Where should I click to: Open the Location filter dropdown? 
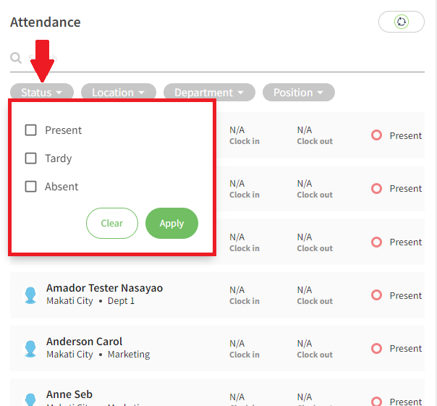pyautogui.click(x=119, y=93)
